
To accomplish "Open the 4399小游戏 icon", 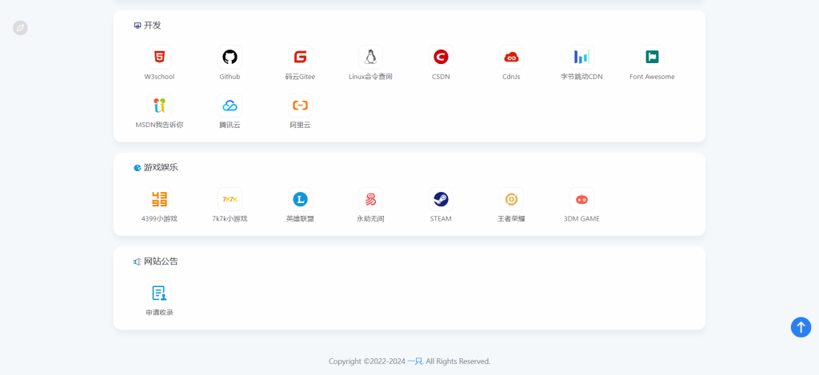I will (159, 199).
